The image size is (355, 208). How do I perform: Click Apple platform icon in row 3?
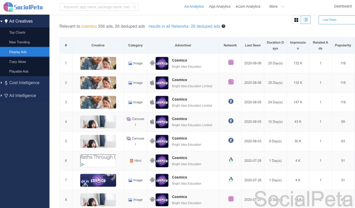[x=152, y=102]
